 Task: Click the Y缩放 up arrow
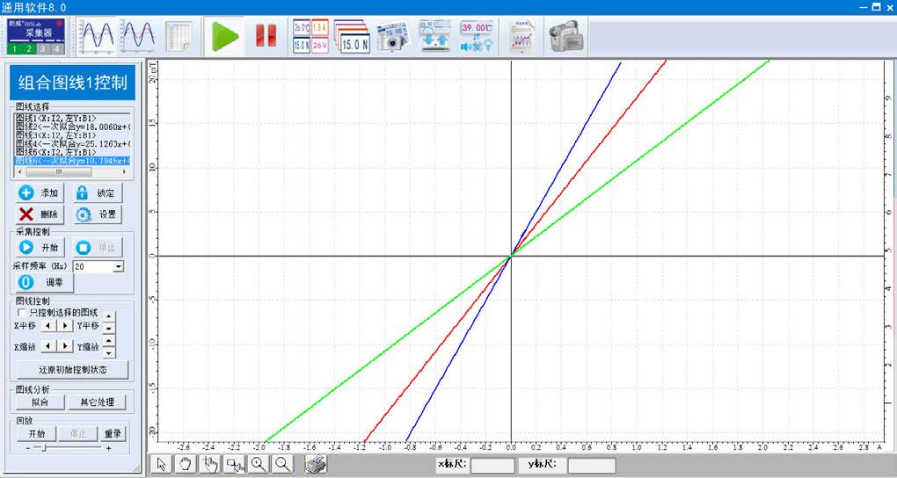[109, 340]
